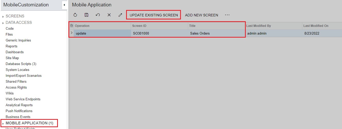Click the grid selector icon beside Operation header

pos(72,26)
